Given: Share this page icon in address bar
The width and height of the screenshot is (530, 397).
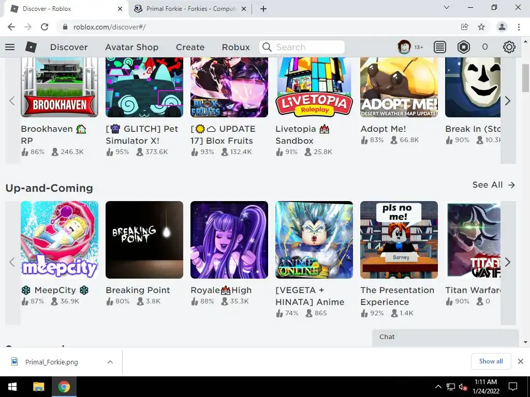Looking at the screenshot, I should pos(464,27).
